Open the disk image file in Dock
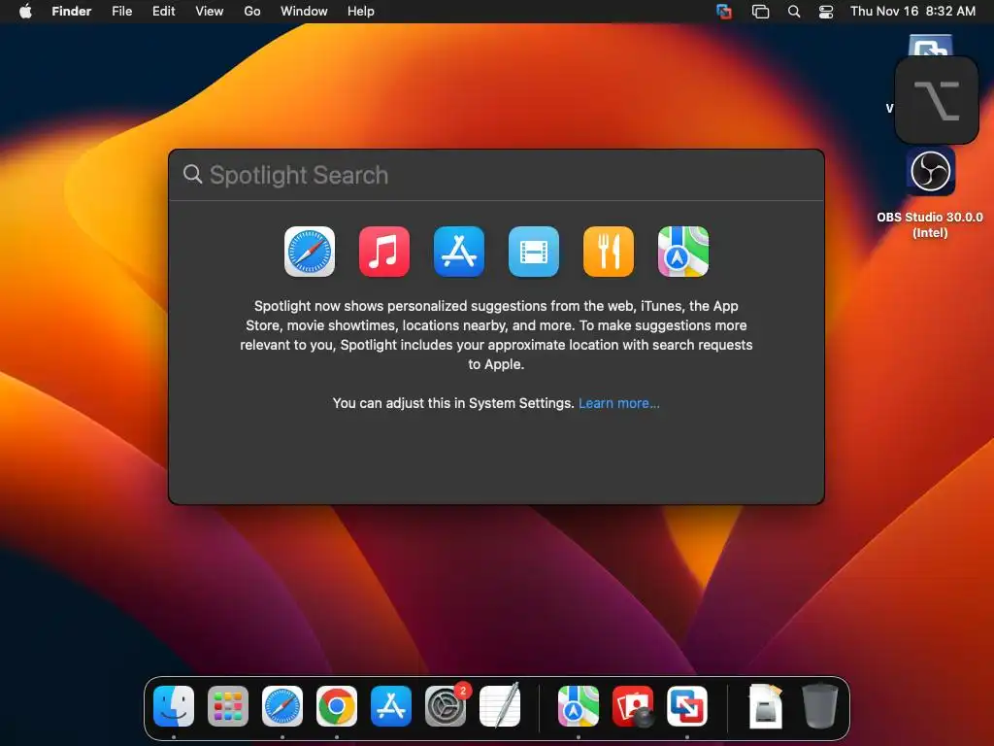 766,706
